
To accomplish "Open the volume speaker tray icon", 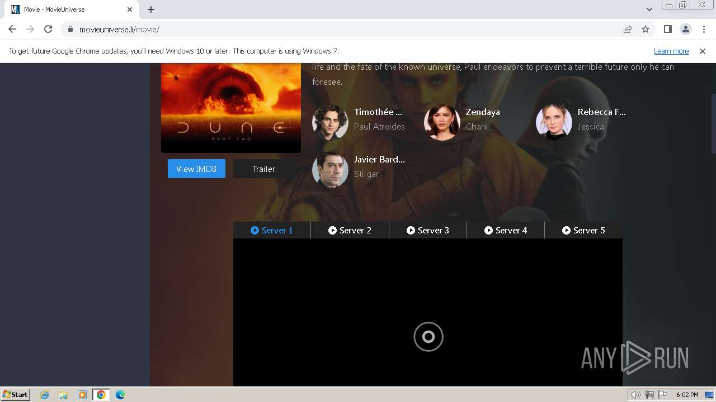I will [635, 395].
